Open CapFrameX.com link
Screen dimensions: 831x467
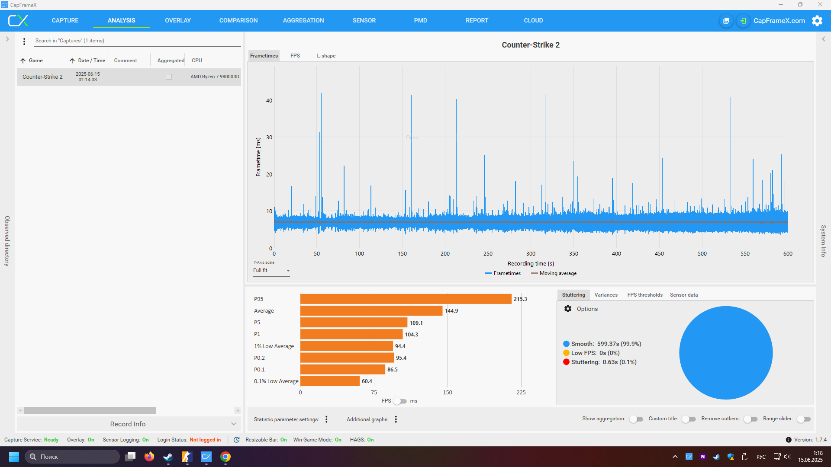pos(779,21)
